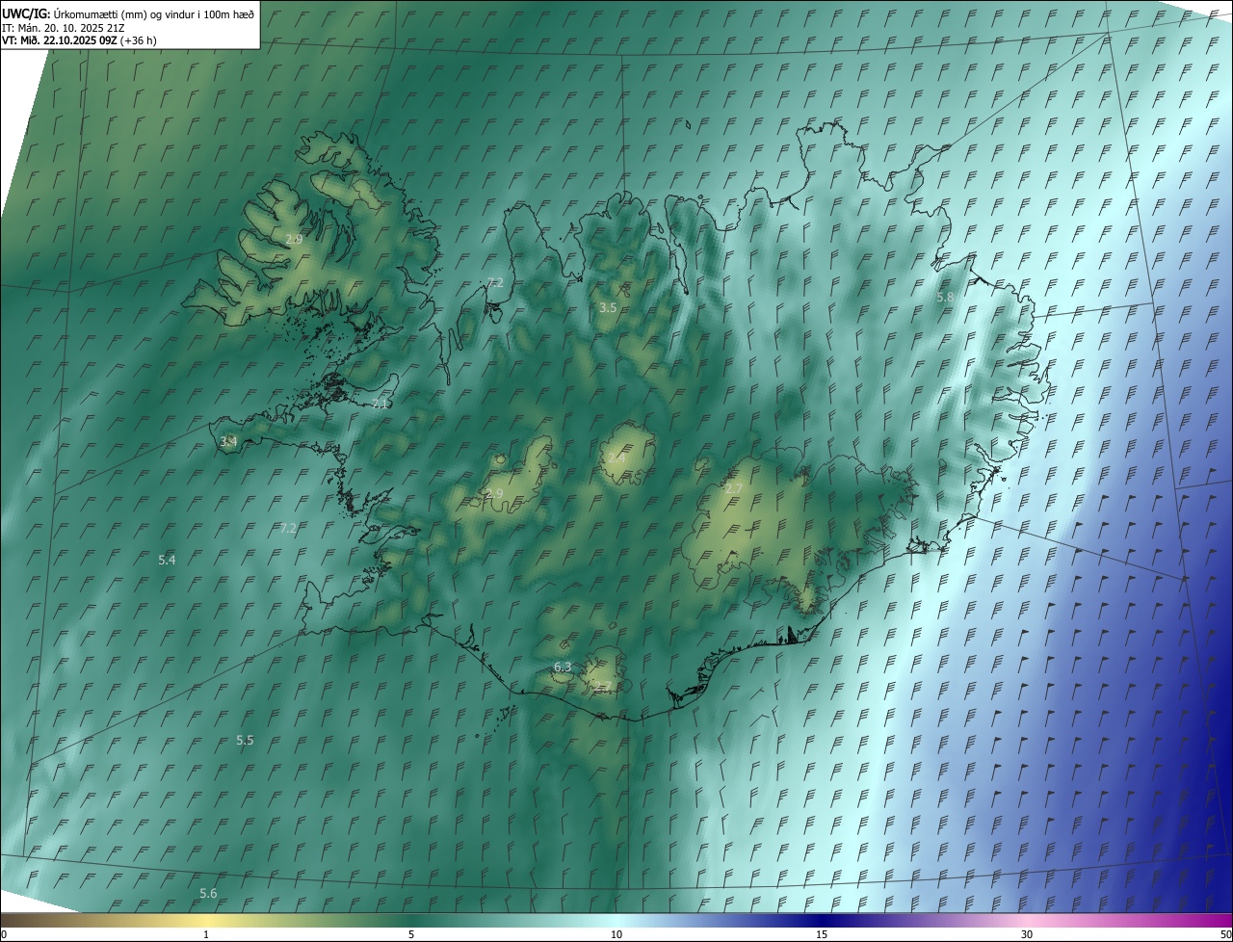Click the 6.3 value near the south coast

(563, 667)
